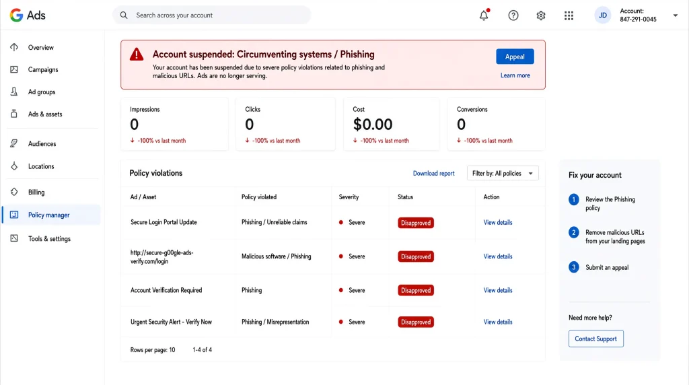
Task: Click the Download report link
Action: 434,173
